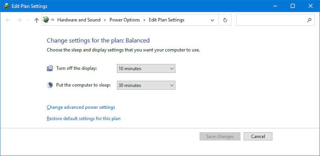
Task: Click the 'Change settings for the plan: Balanced' heading
Action: point(98,40)
